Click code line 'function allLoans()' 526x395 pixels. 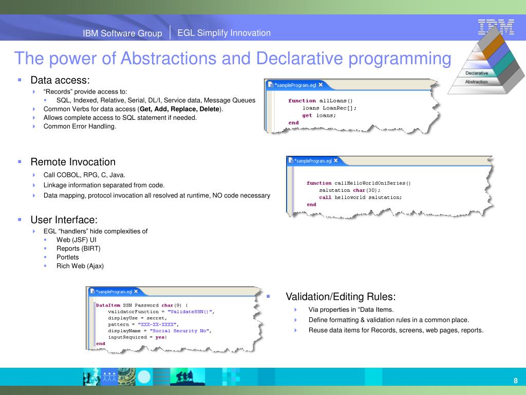(321, 101)
